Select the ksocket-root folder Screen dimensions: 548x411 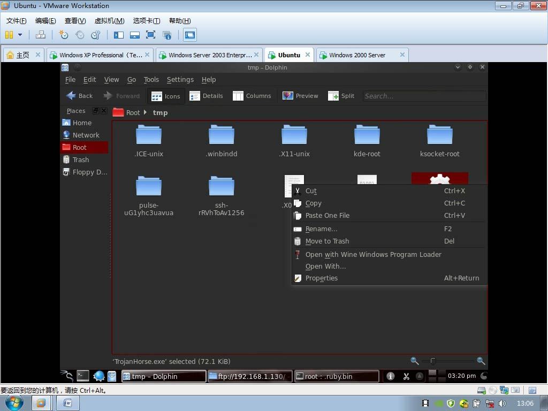click(440, 141)
